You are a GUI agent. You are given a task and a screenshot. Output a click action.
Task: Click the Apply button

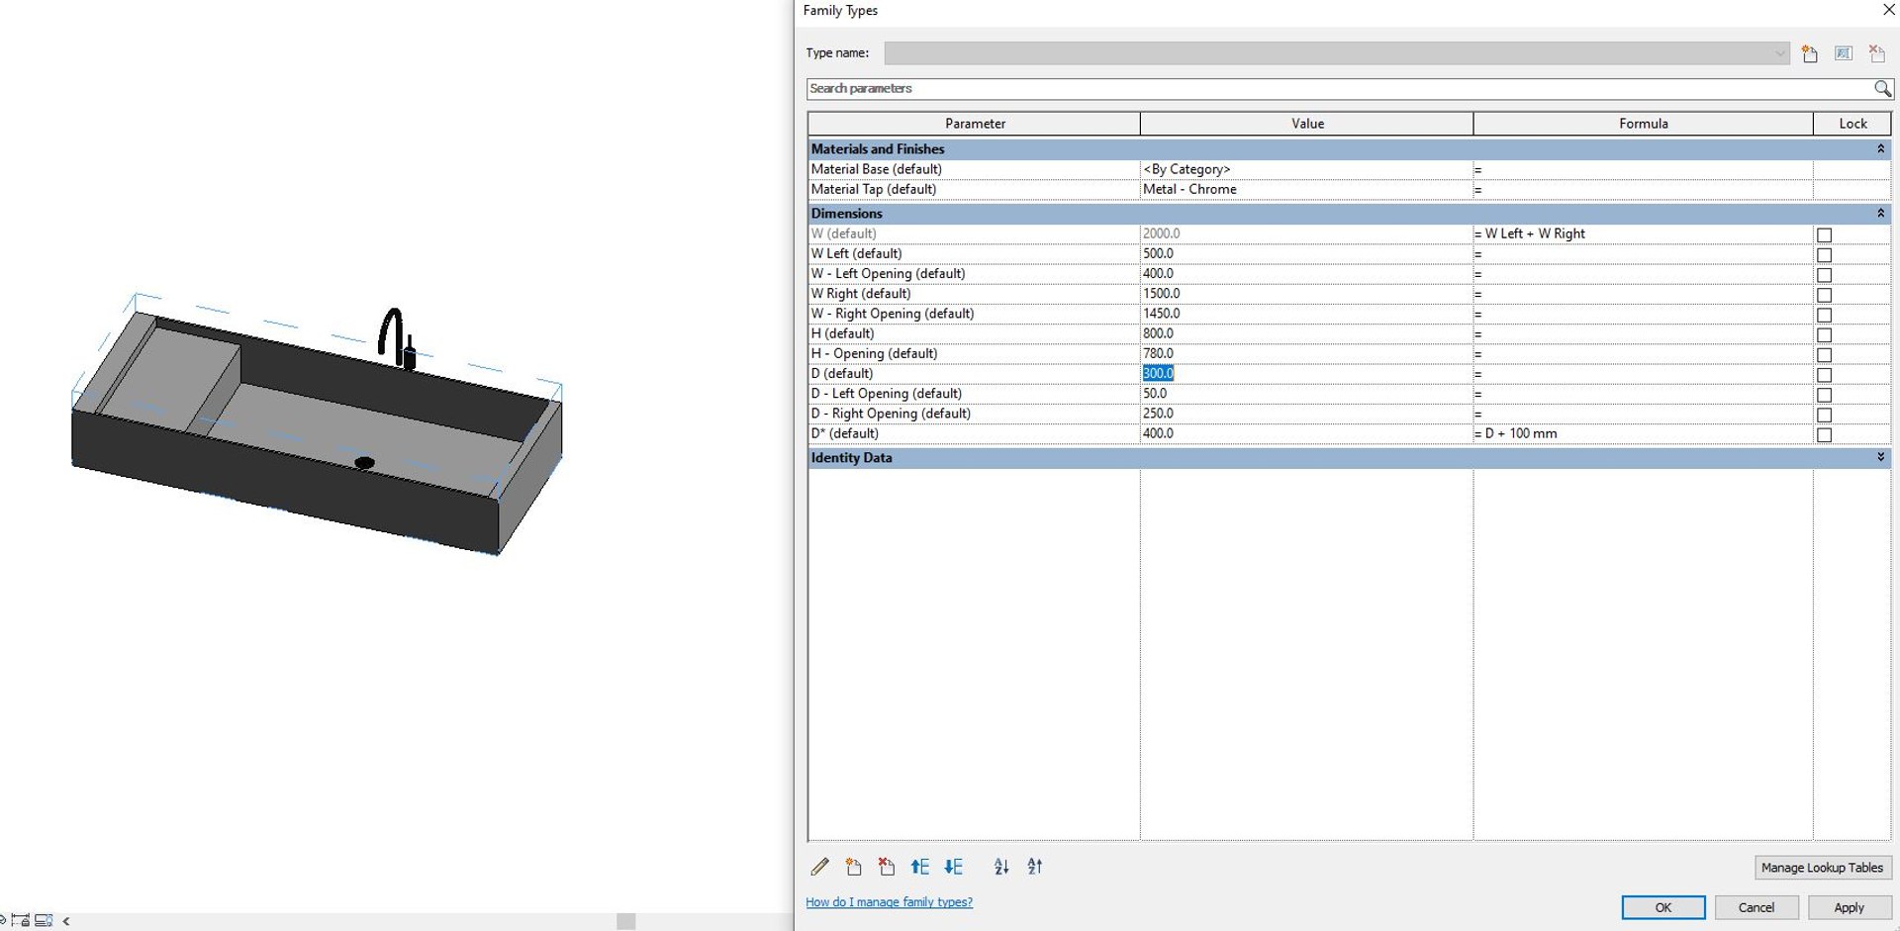point(1849,907)
